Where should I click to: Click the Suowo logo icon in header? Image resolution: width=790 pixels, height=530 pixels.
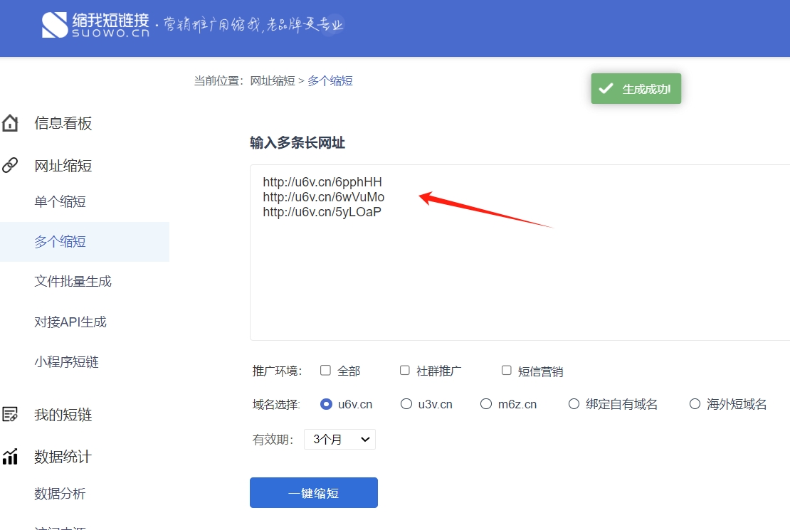[55, 25]
